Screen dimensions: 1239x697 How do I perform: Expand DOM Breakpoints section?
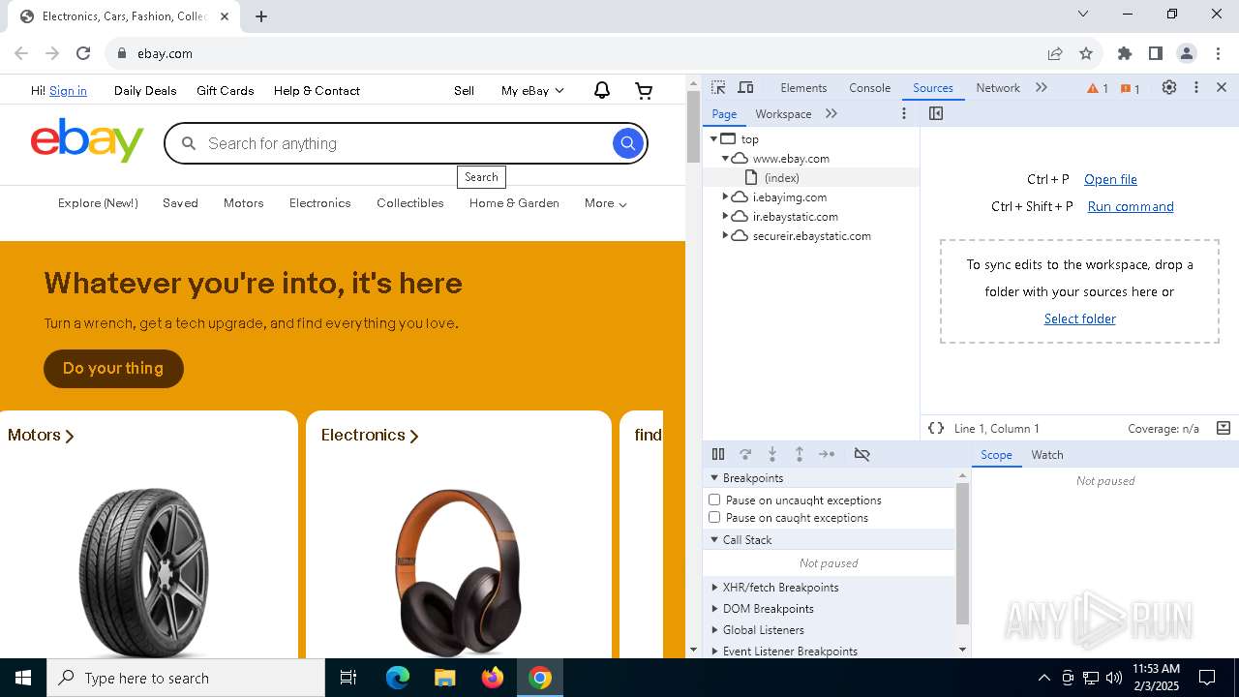[714, 609]
